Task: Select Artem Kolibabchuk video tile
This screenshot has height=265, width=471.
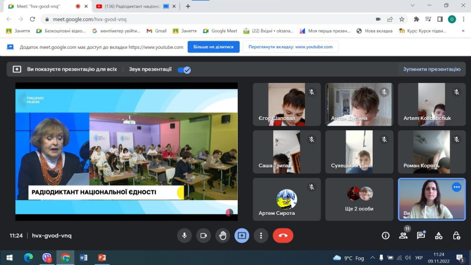Action: click(x=432, y=104)
